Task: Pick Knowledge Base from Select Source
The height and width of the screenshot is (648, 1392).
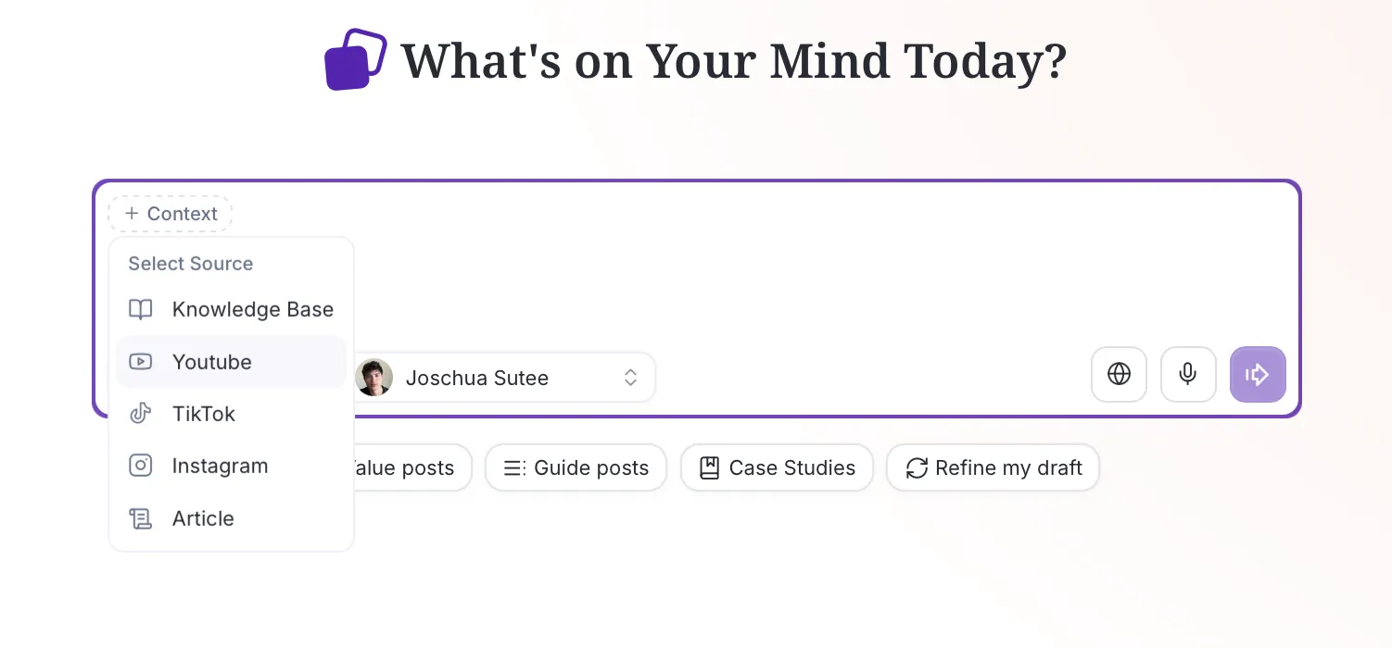Action: click(252, 309)
